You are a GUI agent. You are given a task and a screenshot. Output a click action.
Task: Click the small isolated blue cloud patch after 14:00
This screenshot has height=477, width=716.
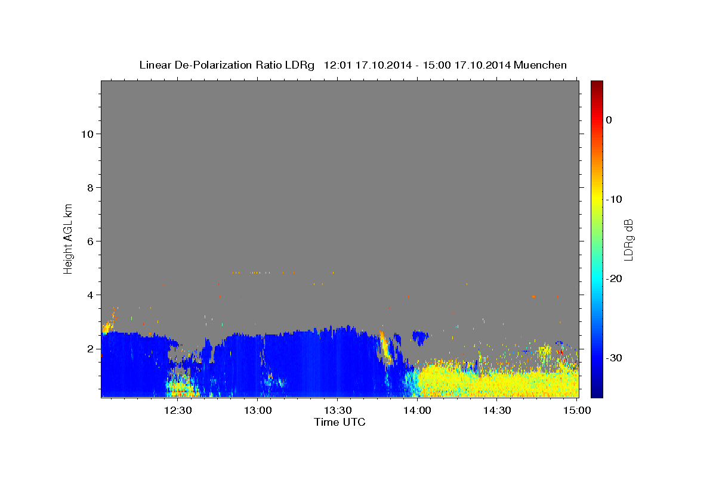point(421,337)
